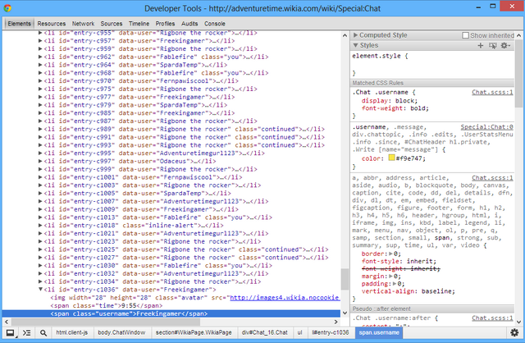Collapse the Styles section

355,45
